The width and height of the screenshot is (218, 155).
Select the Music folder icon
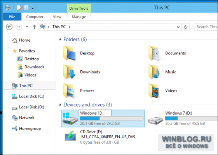(154, 72)
